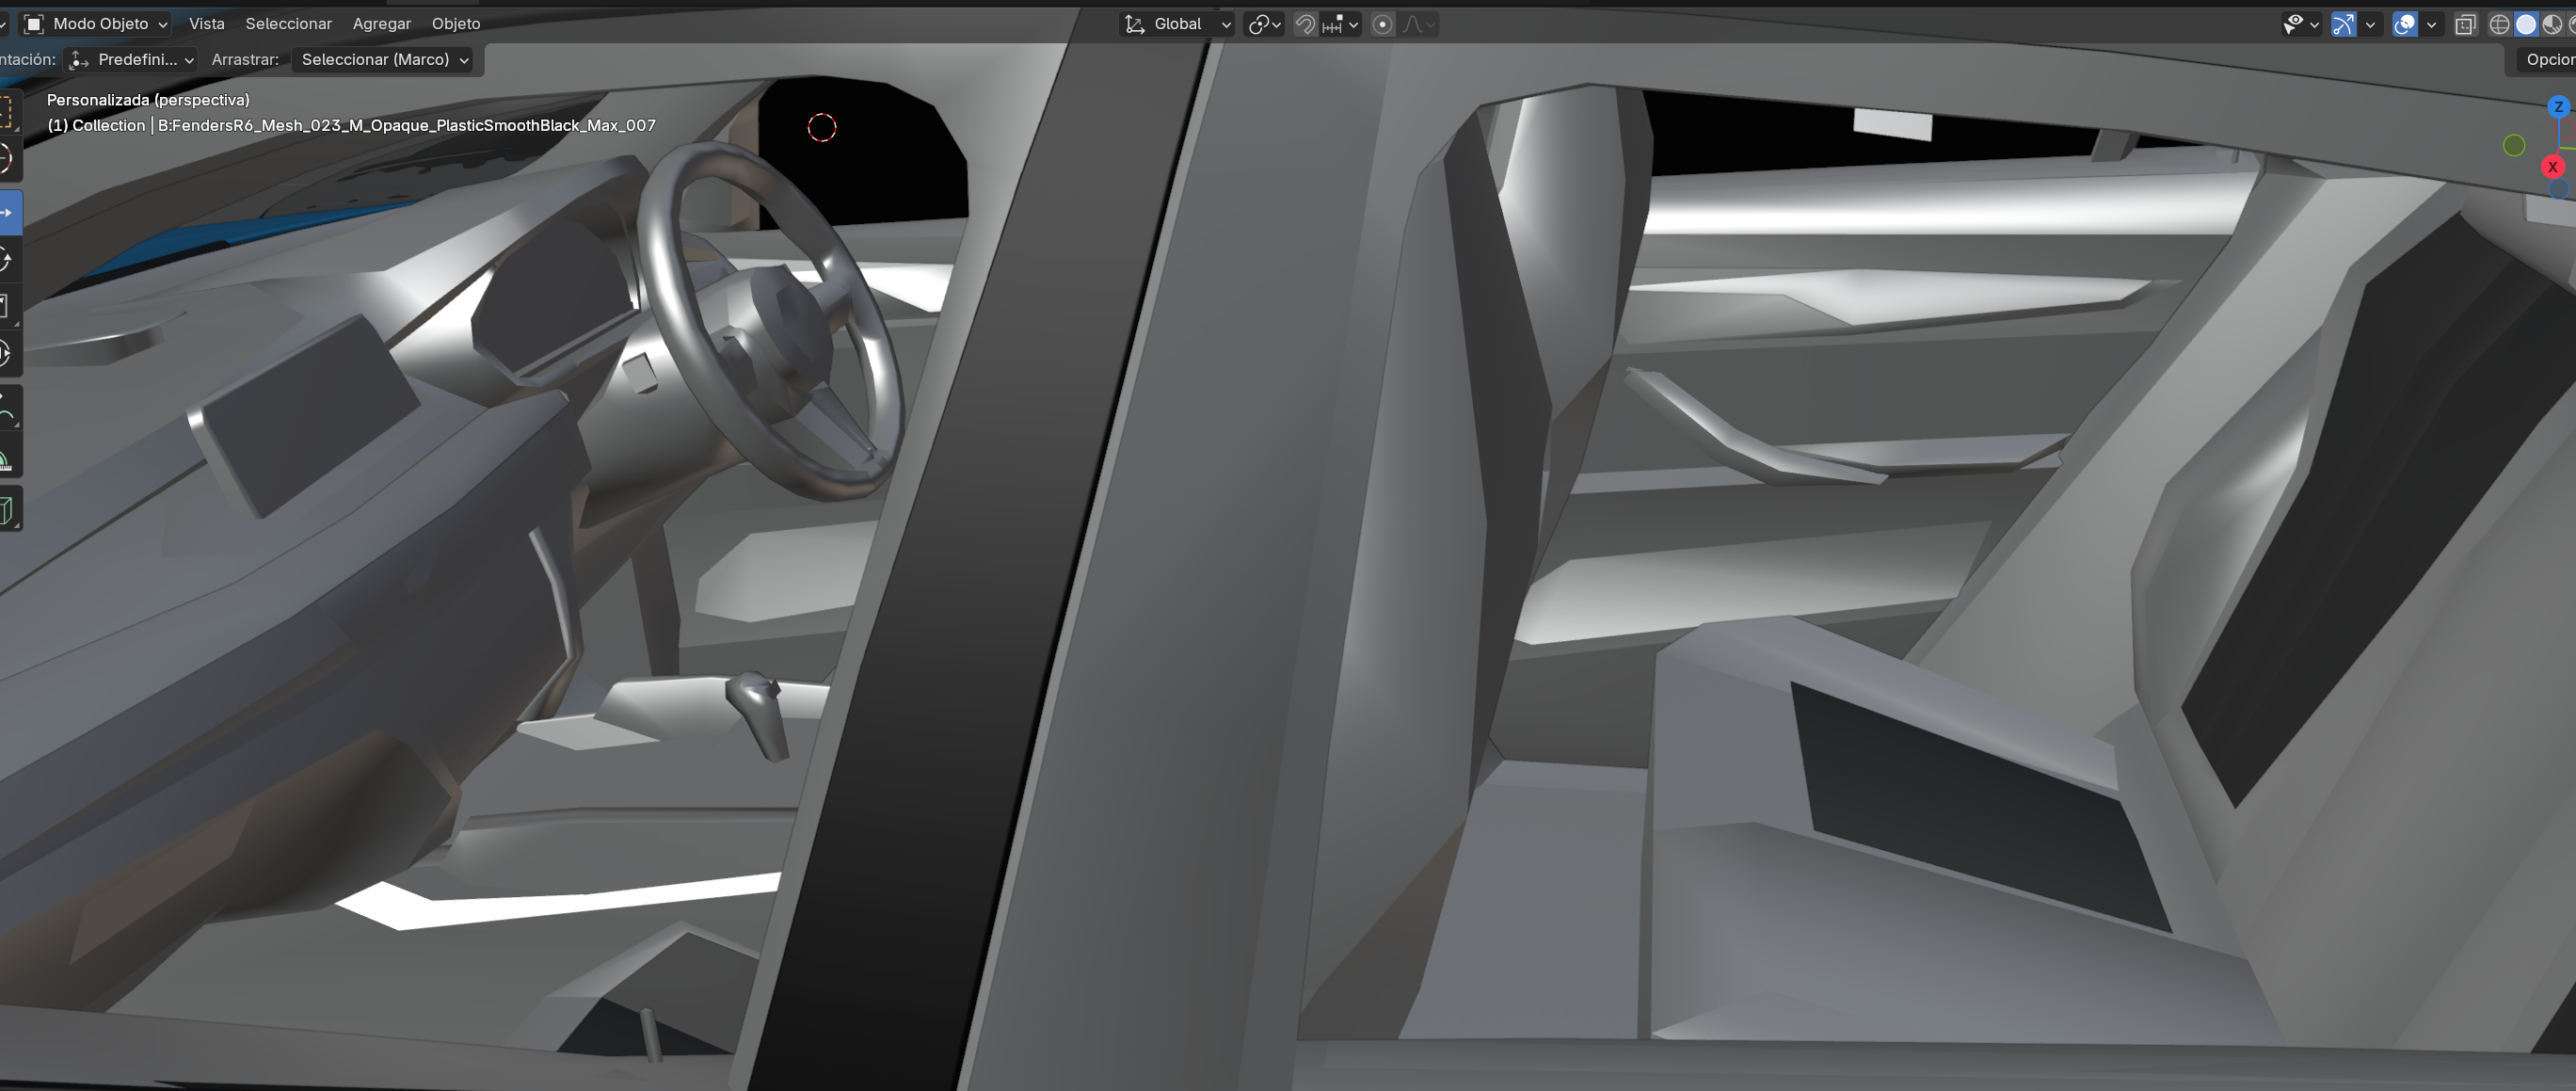Open the transform pivot point dropdown
This screenshot has width=2576, height=1091.
[1264, 24]
